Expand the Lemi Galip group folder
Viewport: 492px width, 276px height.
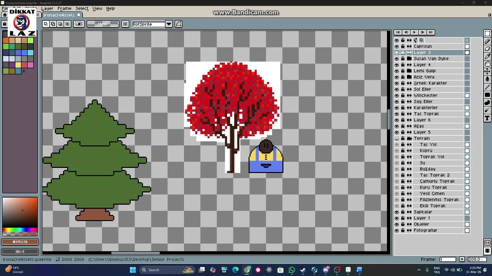(409, 71)
